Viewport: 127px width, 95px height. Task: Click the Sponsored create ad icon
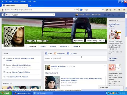(117, 20)
